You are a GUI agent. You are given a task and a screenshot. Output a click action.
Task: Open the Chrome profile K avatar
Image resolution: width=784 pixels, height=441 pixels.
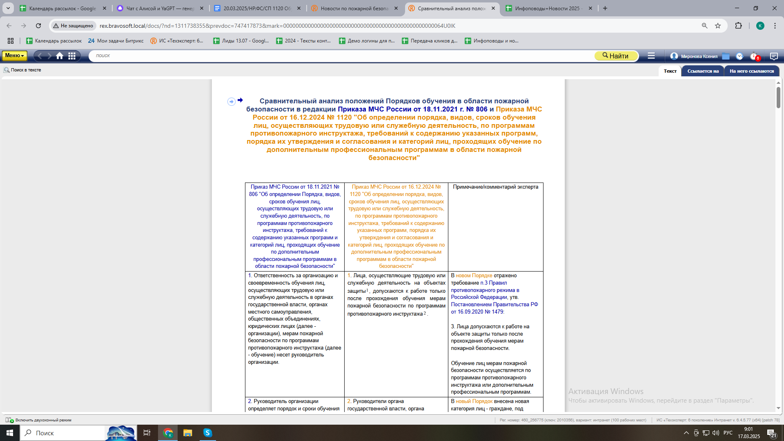click(760, 26)
